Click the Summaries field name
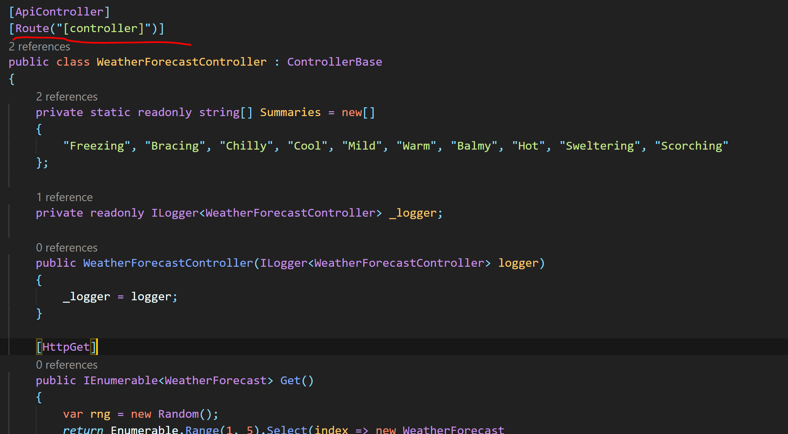 click(x=290, y=112)
